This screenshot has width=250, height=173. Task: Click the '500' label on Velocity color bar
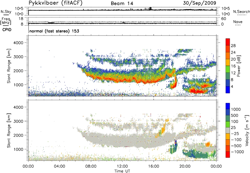[235, 116]
